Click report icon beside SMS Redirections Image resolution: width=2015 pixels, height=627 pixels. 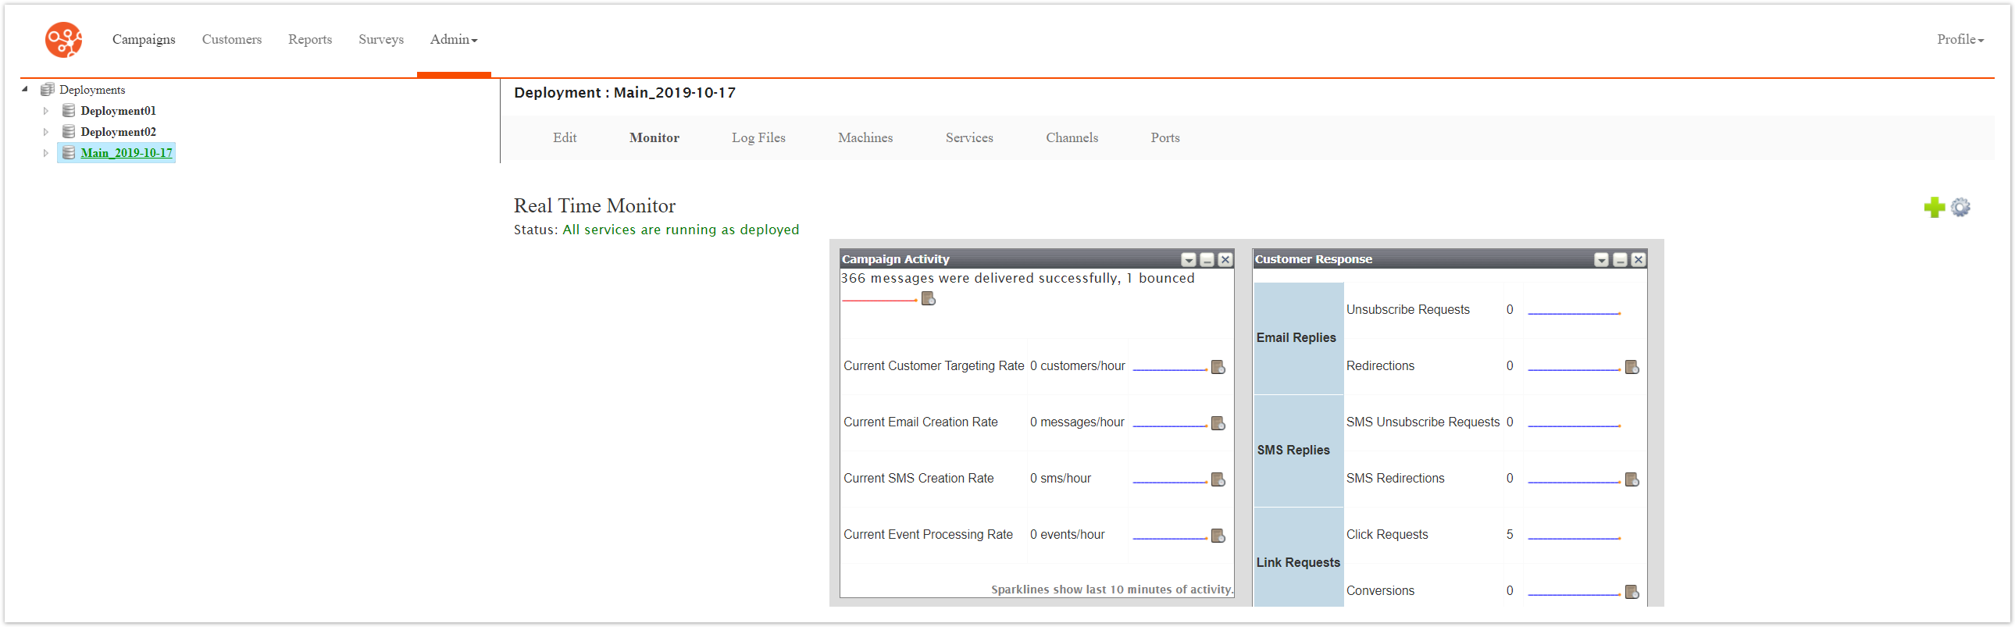coord(1631,480)
